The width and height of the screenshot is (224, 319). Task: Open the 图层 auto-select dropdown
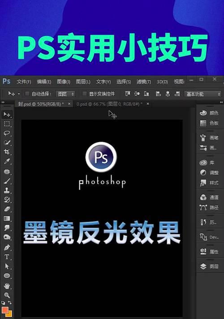click(65, 94)
